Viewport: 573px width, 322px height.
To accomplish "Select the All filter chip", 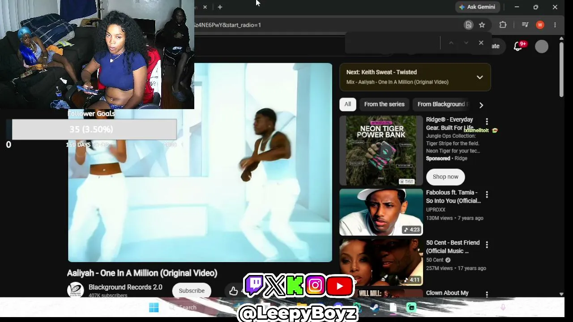I will pos(348,104).
